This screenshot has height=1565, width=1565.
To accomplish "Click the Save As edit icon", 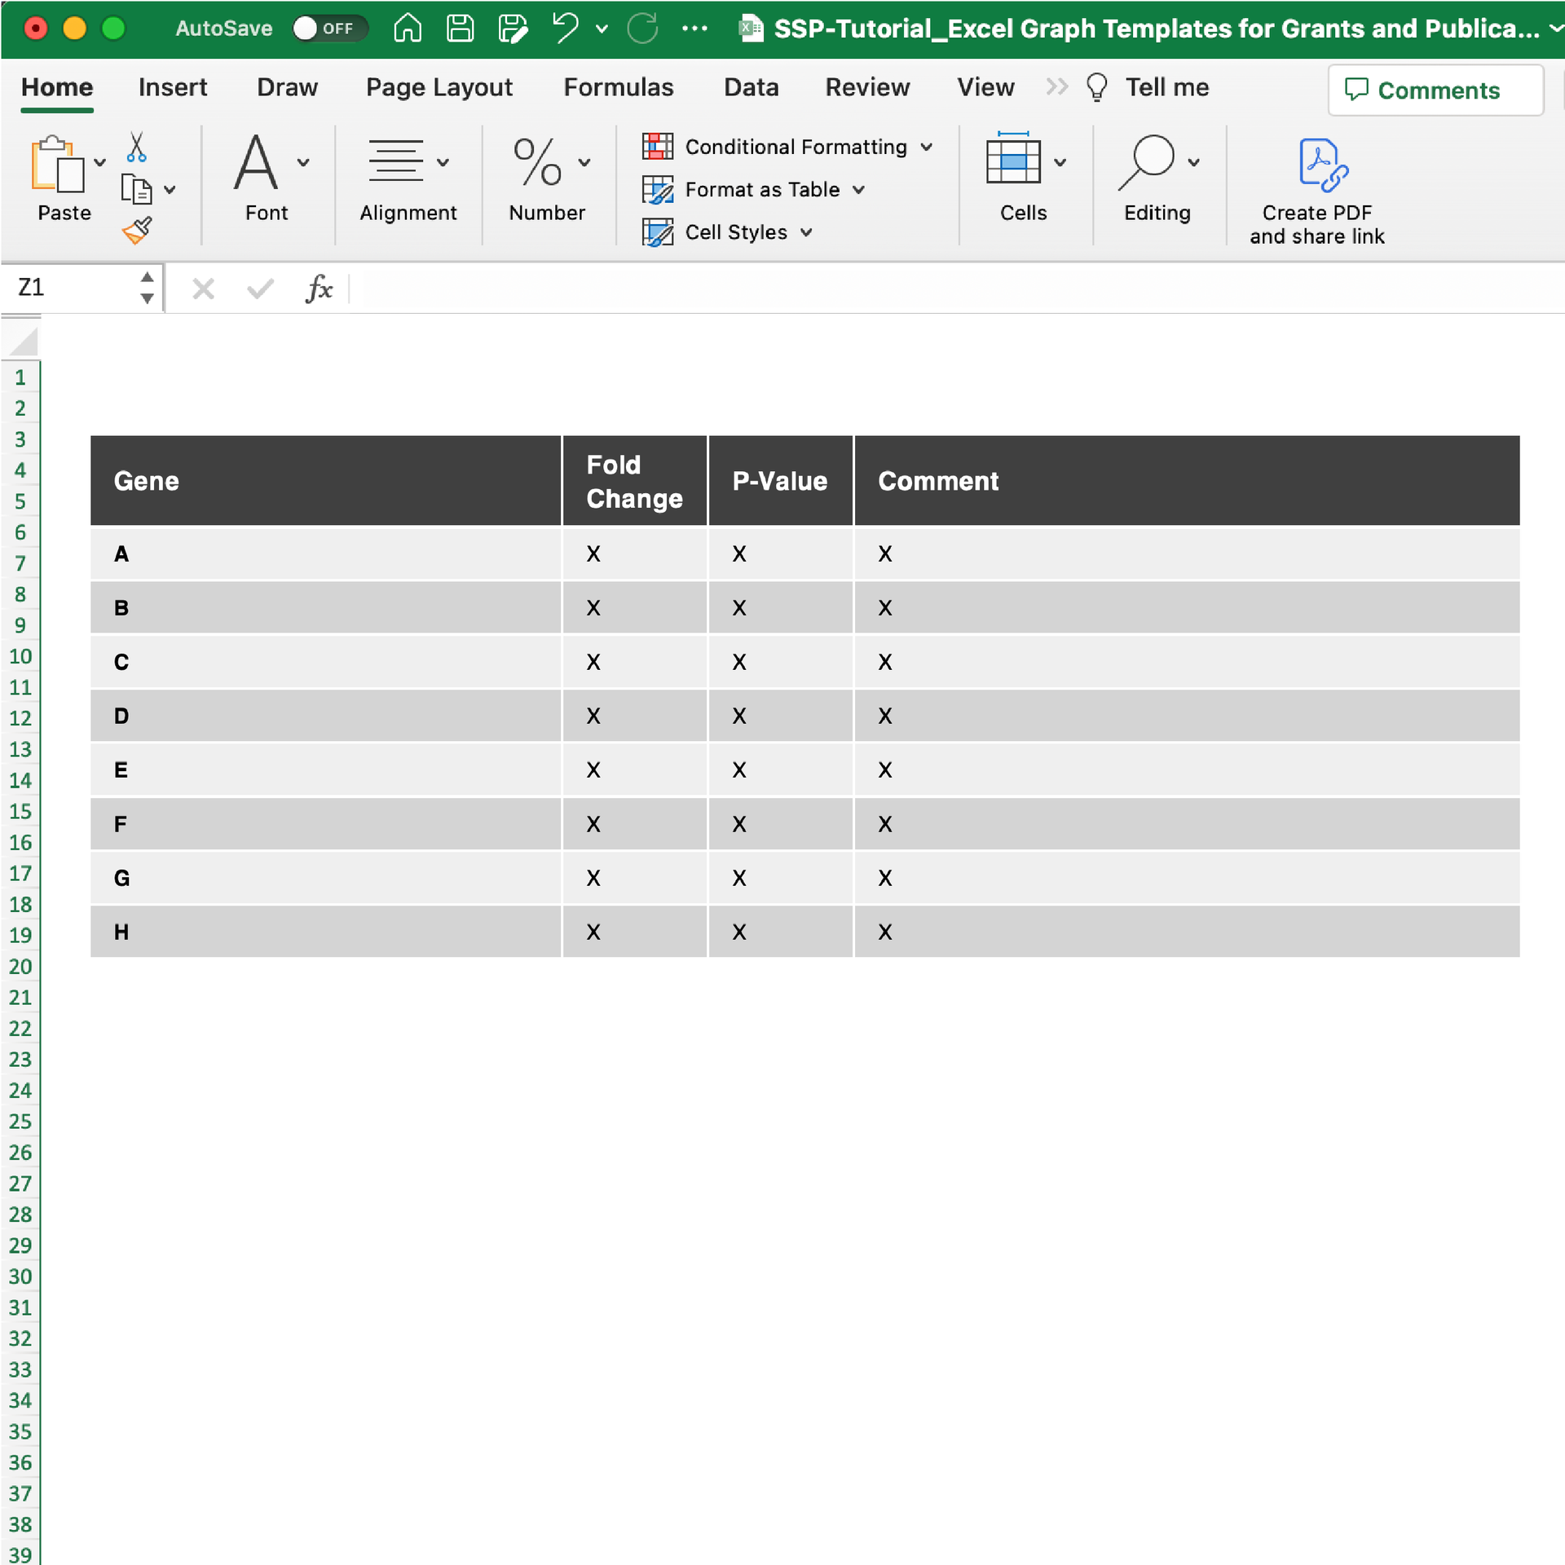I will coord(513,29).
